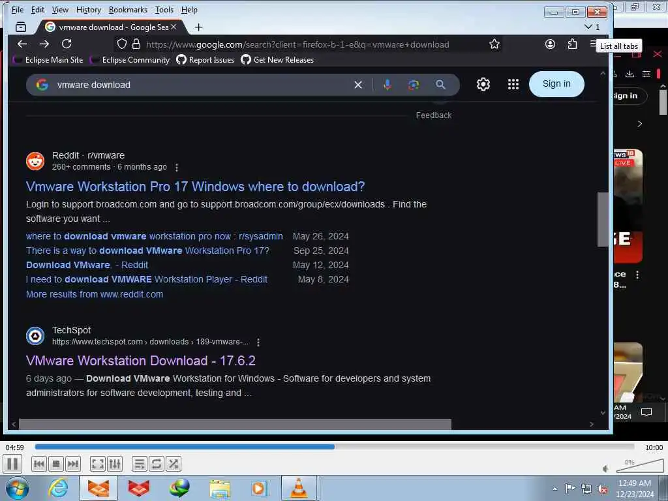Screen dimensions: 668x501
Task: Open Firefox account icon
Action: pyautogui.click(x=550, y=44)
